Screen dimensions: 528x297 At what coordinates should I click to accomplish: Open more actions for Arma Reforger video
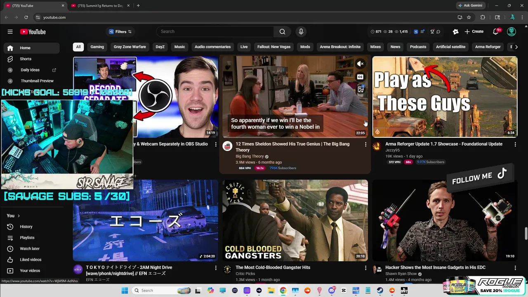pyautogui.click(x=515, y=144)
